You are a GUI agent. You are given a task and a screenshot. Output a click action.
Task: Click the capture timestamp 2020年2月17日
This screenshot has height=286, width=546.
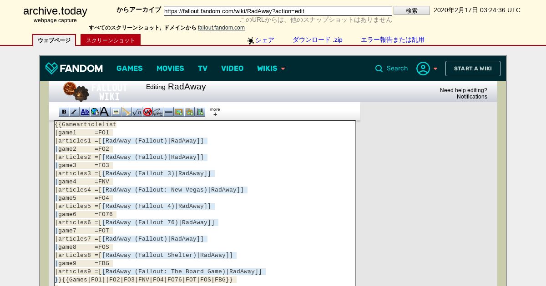pos(477,10)
